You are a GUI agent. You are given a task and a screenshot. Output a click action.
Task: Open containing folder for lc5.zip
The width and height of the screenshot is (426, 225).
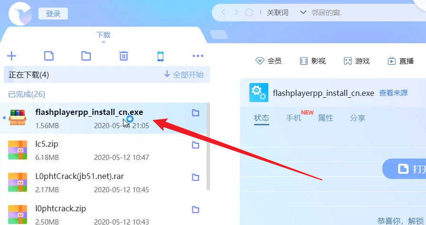(195, 145)
